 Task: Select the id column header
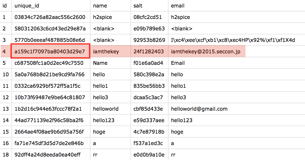coord(4,5)
